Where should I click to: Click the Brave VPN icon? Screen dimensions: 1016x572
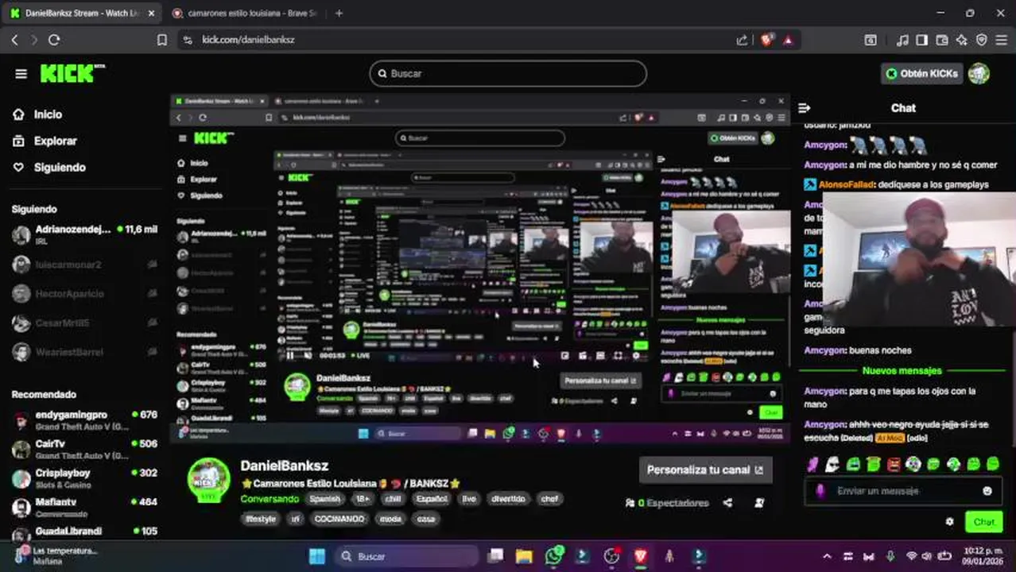tap(982, 40)
